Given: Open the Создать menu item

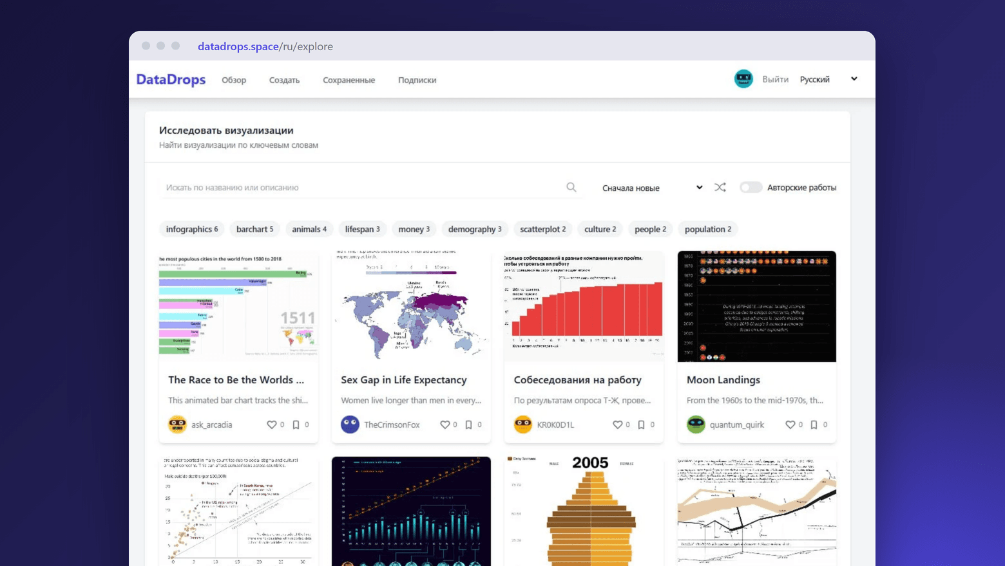Looking at the screenshot, I should 284,80.
